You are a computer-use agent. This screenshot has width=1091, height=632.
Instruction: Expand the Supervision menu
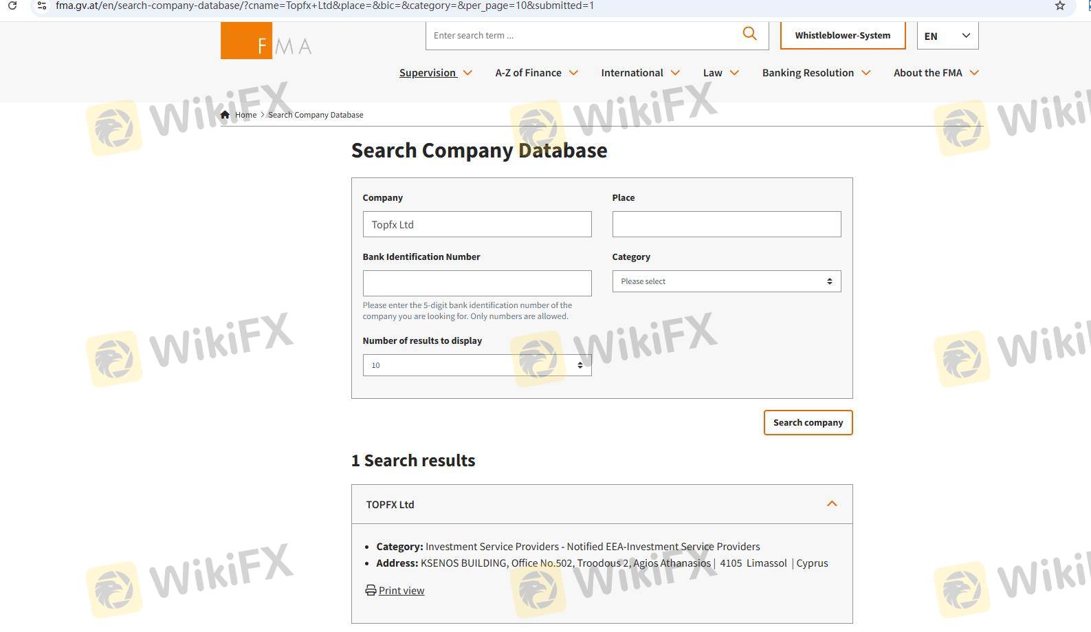click(435, 73)
